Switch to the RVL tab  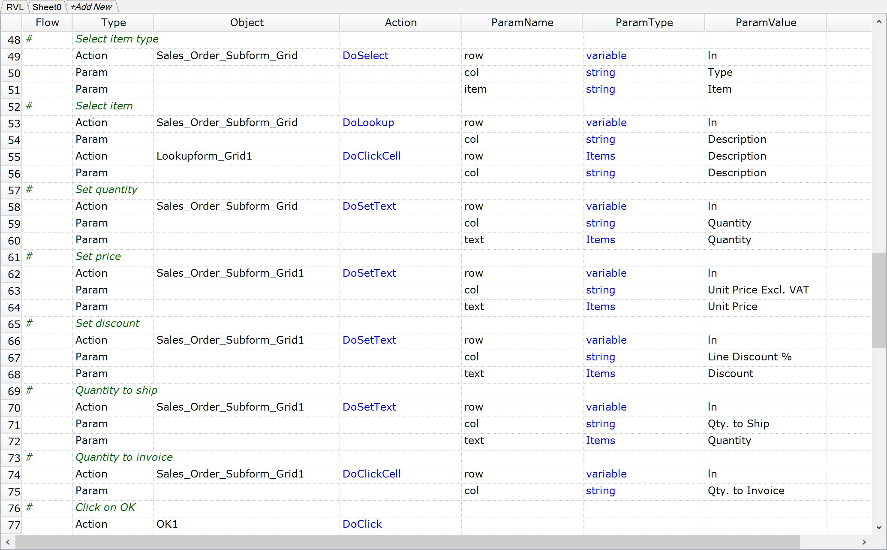coord(15,7)
